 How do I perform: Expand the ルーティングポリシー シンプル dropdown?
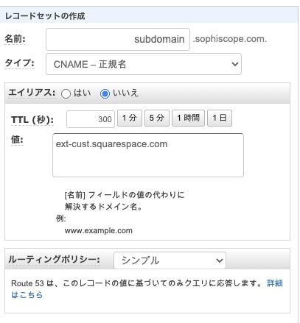170,260
